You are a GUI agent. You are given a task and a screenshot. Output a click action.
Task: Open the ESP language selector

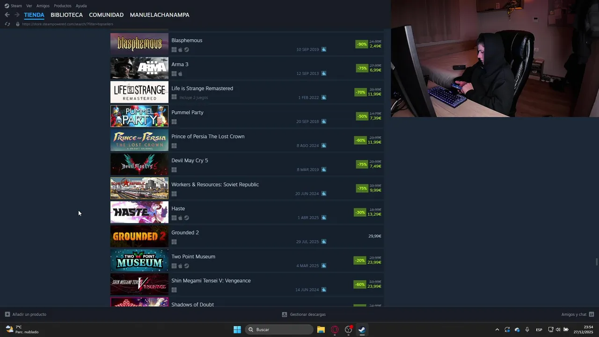pos(539,330)
